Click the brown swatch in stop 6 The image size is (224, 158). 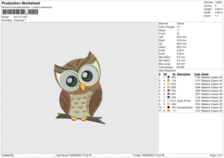169,94
